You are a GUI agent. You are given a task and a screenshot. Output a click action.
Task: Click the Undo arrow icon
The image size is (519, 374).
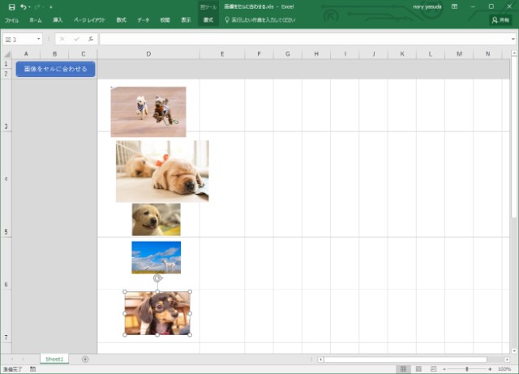pos(24,6)
